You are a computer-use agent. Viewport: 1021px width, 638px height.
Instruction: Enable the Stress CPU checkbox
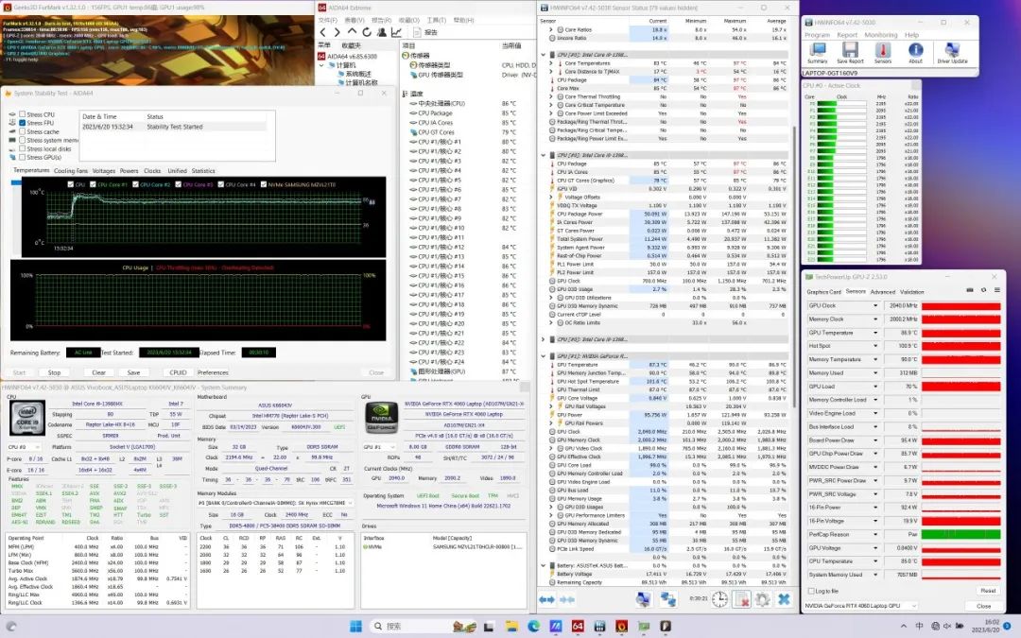(23, 114)
